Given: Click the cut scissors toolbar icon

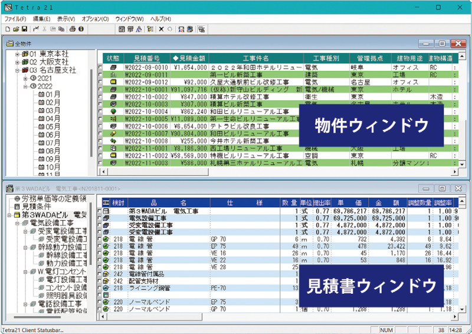Looking at the screenshot, I should coord(45,30).
